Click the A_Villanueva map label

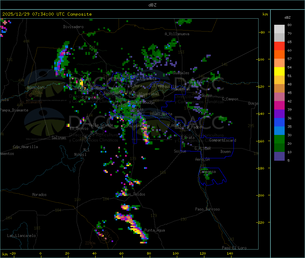click(x=177, y=34)
